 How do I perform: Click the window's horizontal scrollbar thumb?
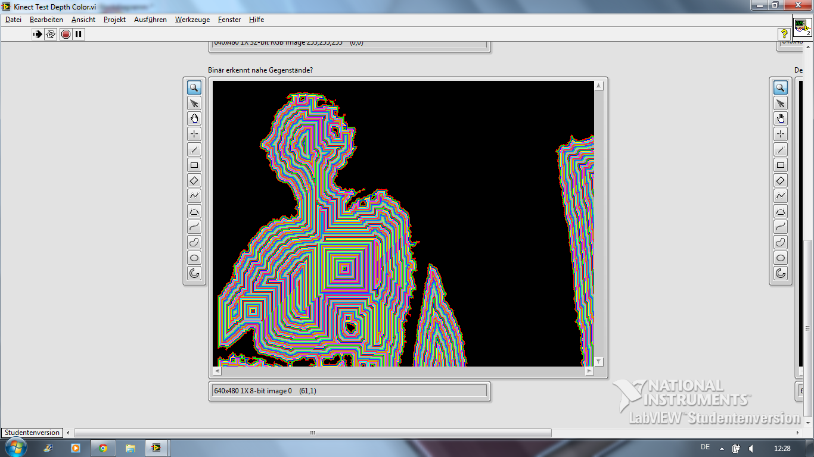[x=313, y=433]
